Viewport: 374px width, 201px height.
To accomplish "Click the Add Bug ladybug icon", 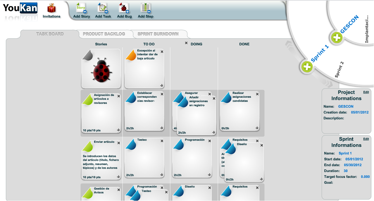I will tap(124, 8).
